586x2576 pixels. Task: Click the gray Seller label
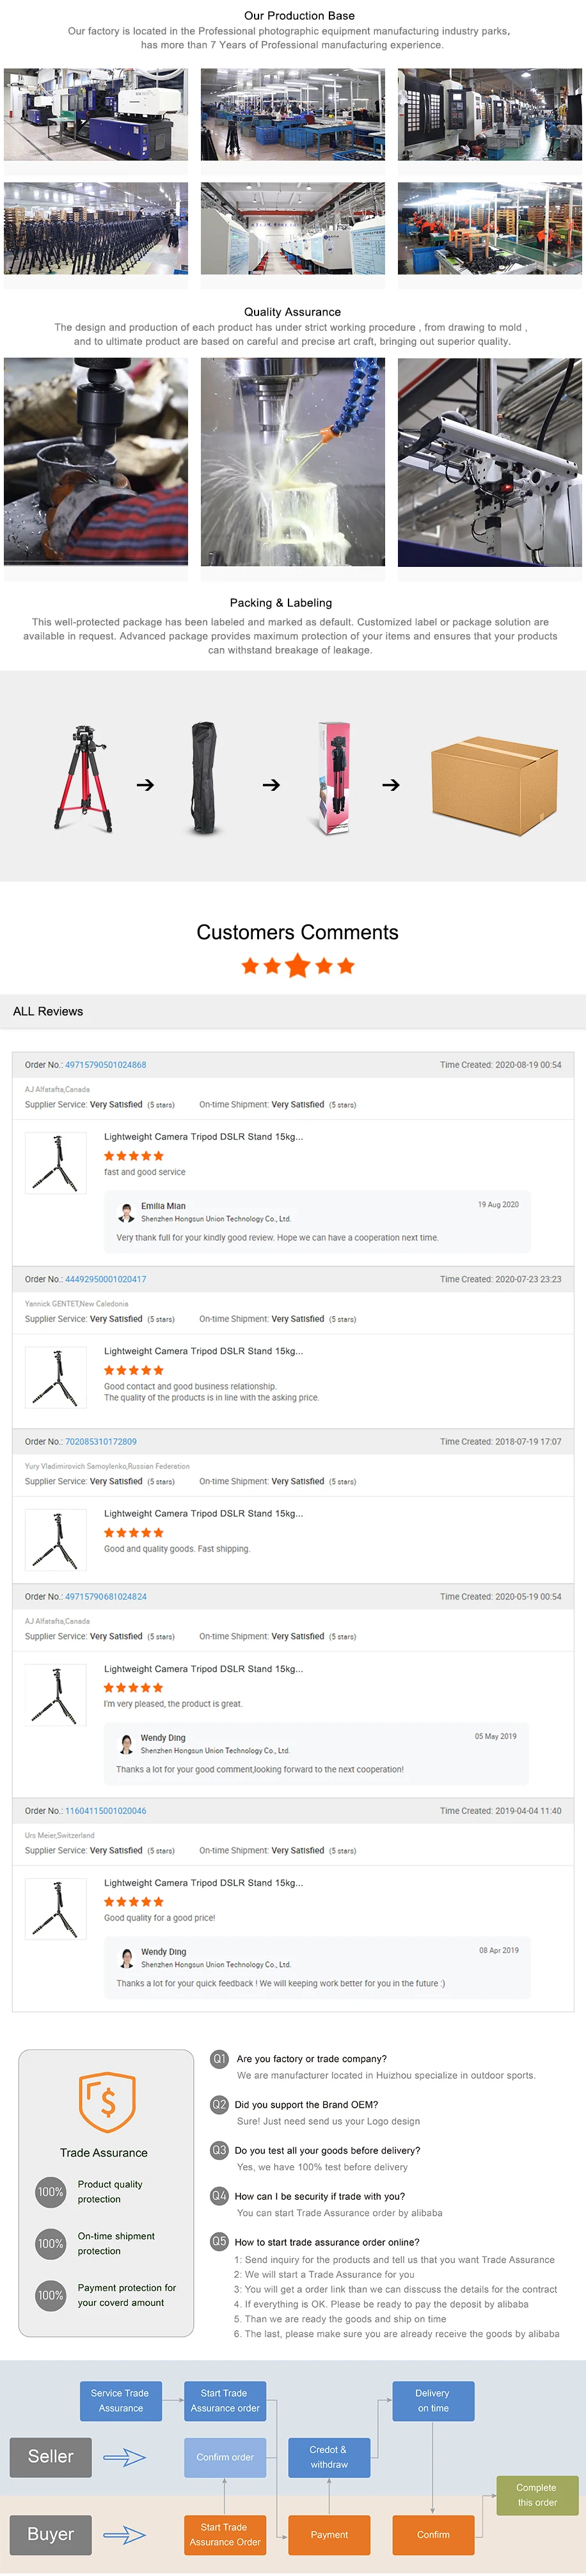pyautogui.click(x=51, y=2457)
